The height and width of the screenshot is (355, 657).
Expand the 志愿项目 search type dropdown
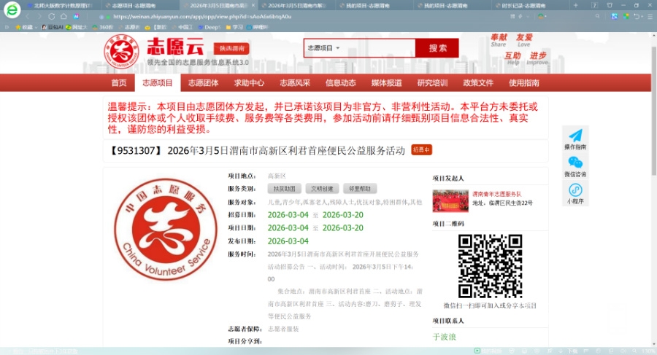click(x=324, y=48)
